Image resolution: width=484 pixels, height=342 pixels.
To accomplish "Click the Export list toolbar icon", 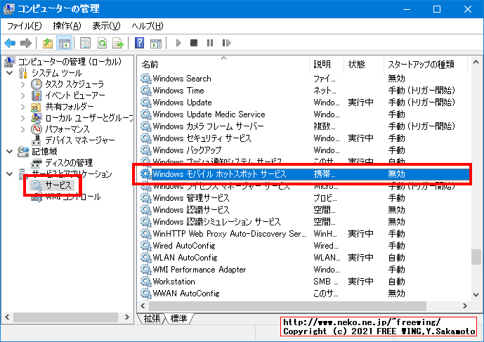I will (118, 43).
